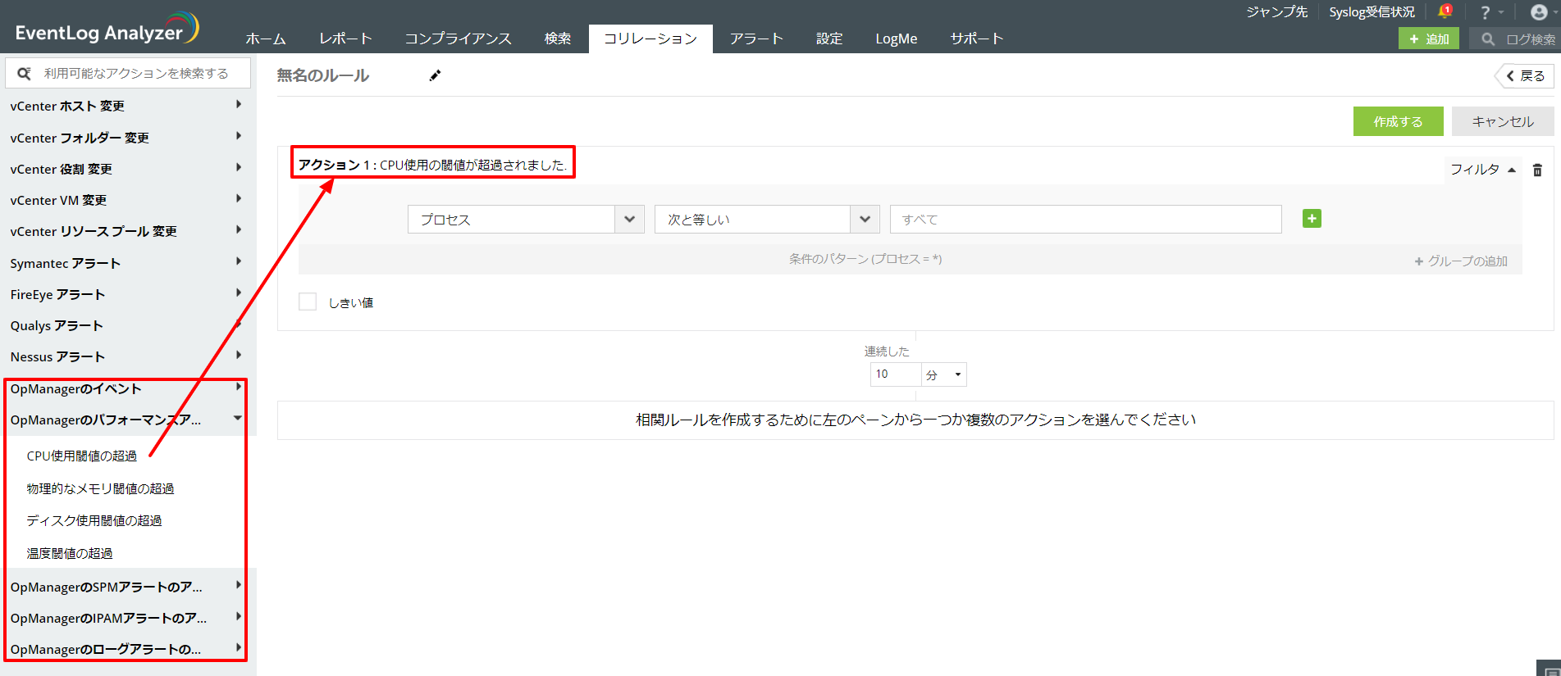This screenshot has height=676, width=1561.
Task: Click the 作成する button
Action: [x=1398, y=121]
